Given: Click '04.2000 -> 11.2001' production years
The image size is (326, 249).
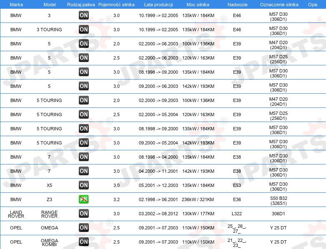Looking at the screenshot, I should pos(158,171).
